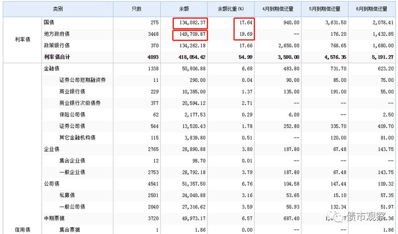Image resolution: width=398 pixels, height=234 pixels.
Task: Click the 商业银行债 balance 10,385.00
Action: click(x=194, y=91)
